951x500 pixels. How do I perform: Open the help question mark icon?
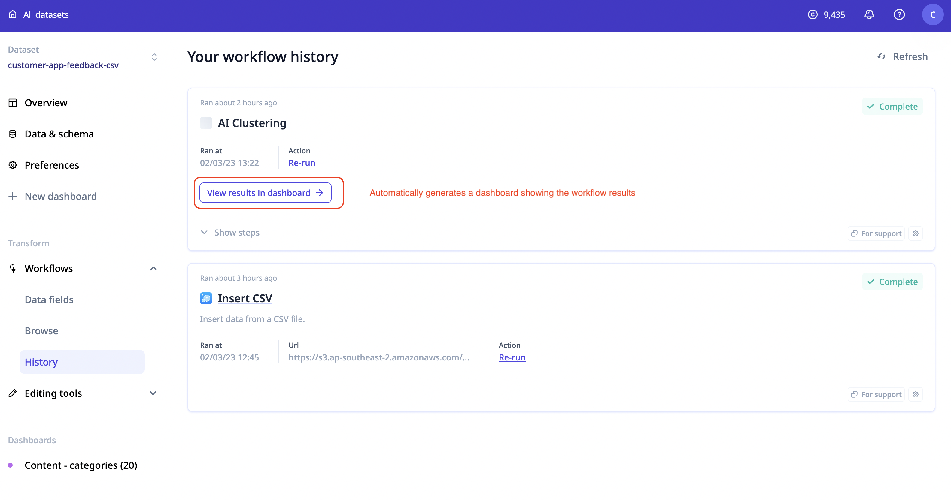[899, 15]
